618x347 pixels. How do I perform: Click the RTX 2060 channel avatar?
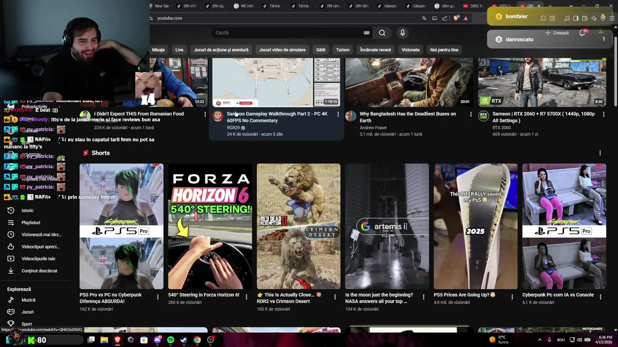(483, 116)
